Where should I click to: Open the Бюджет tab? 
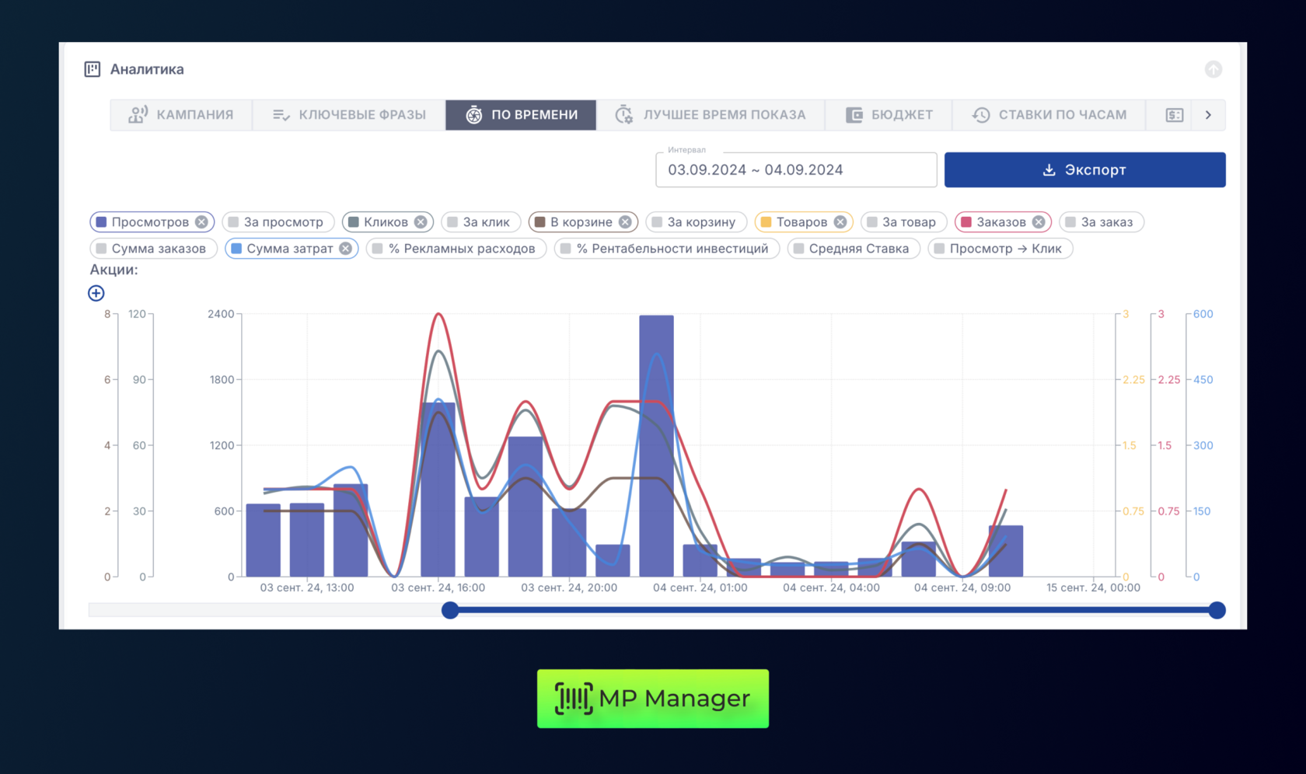[x=889, y=115]
